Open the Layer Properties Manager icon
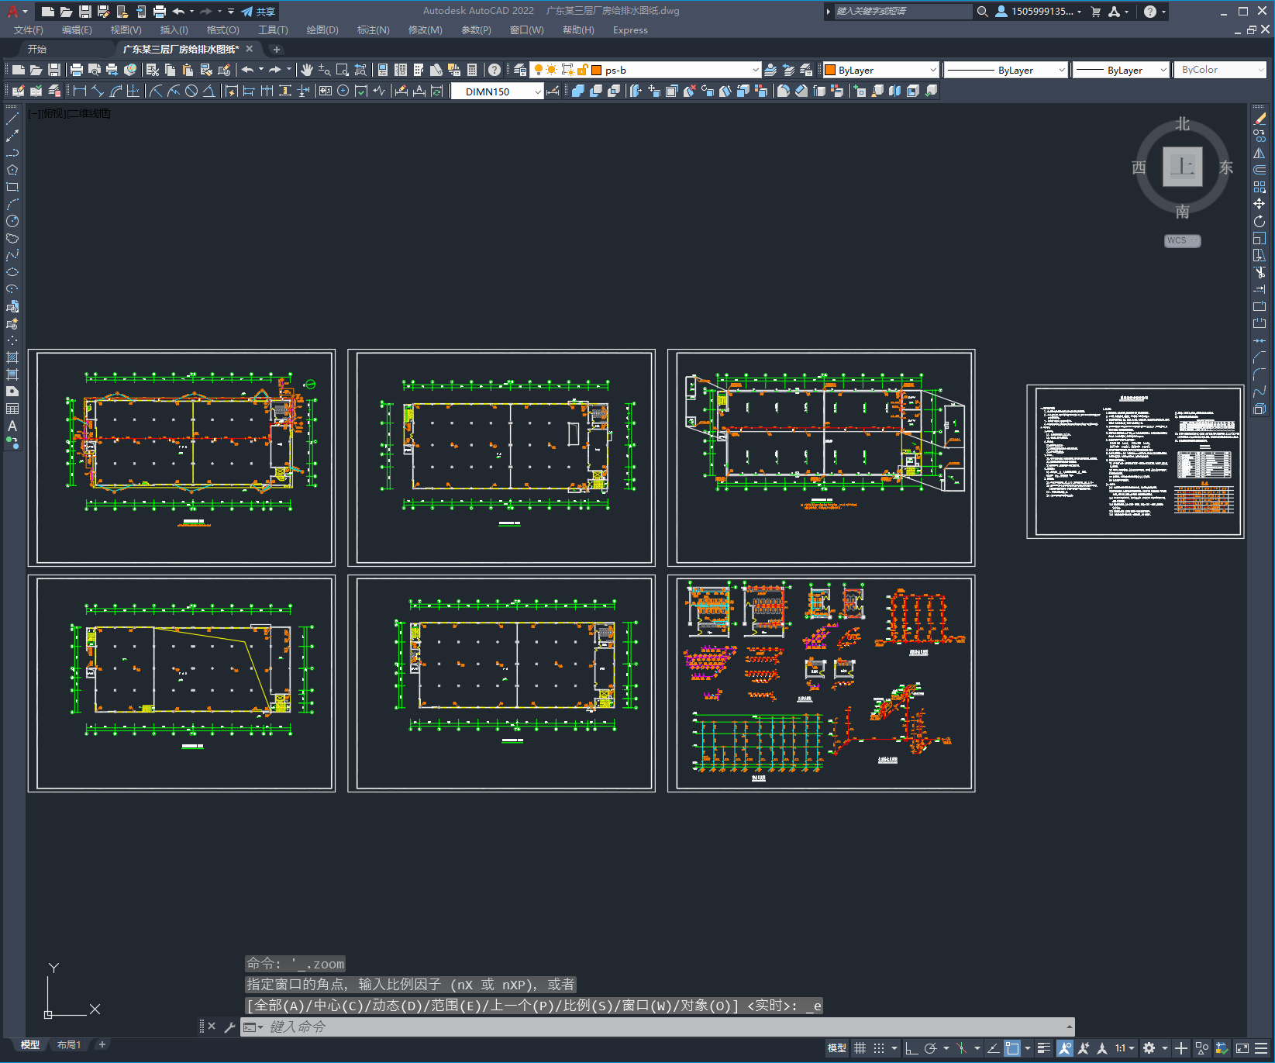This screenshot has width=1275, height=1063. [519, 70]
